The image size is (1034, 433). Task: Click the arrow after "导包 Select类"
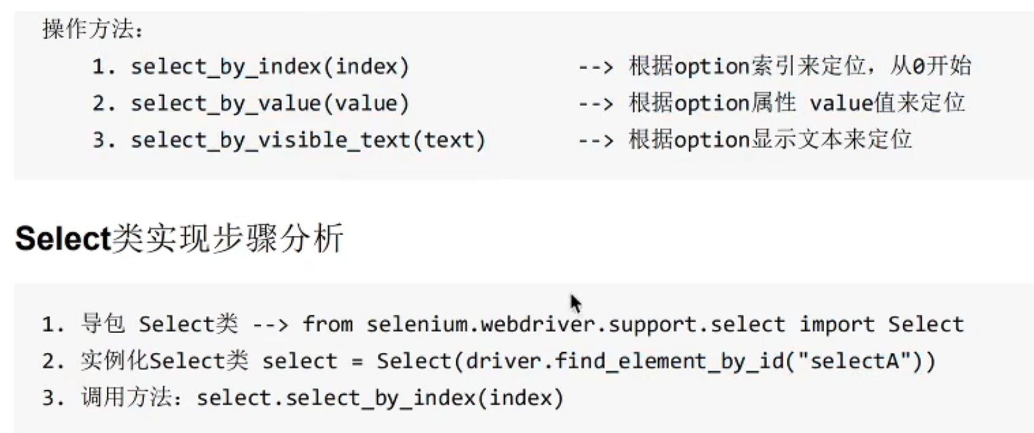[x=270, y=325]
